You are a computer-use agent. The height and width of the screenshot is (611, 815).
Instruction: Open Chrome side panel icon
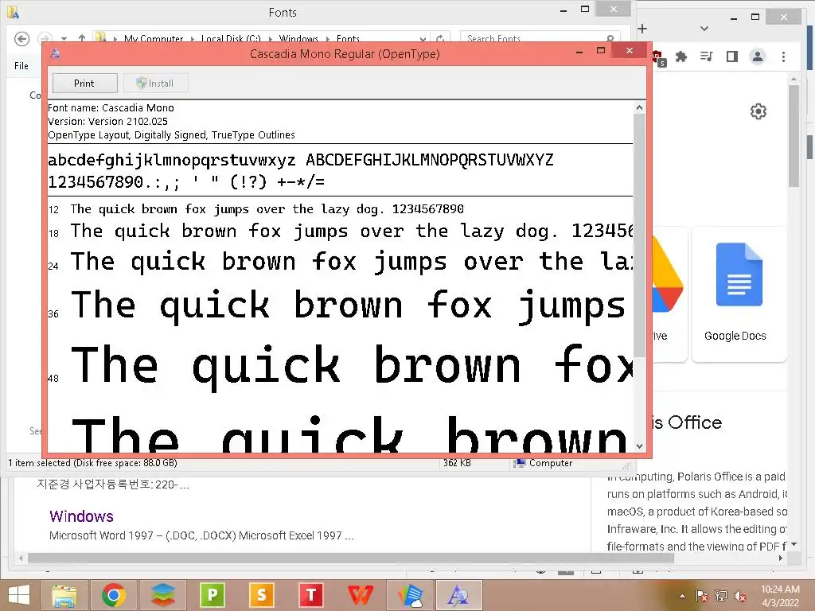(732, 56)
